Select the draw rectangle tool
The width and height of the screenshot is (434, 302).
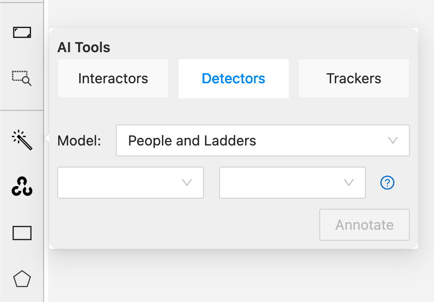tap(22, 233)
